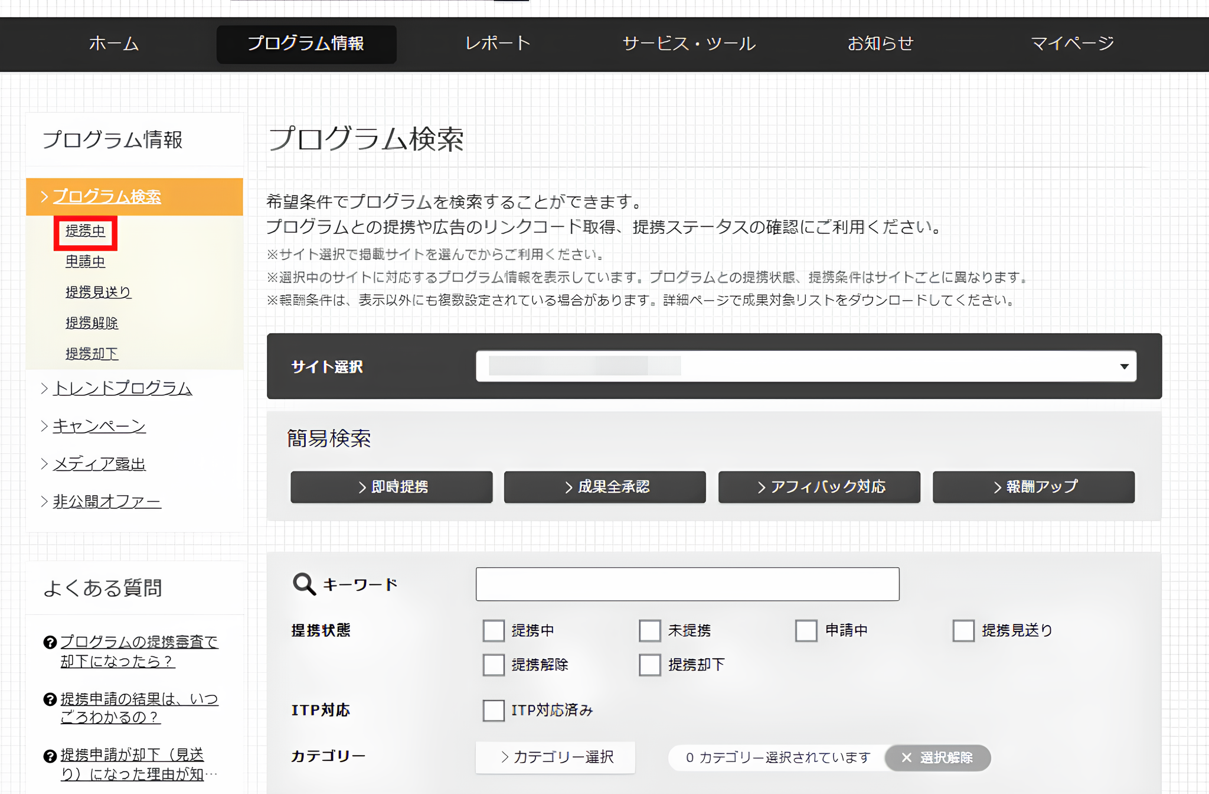Open the マイページ menu

click(1071, 43)
